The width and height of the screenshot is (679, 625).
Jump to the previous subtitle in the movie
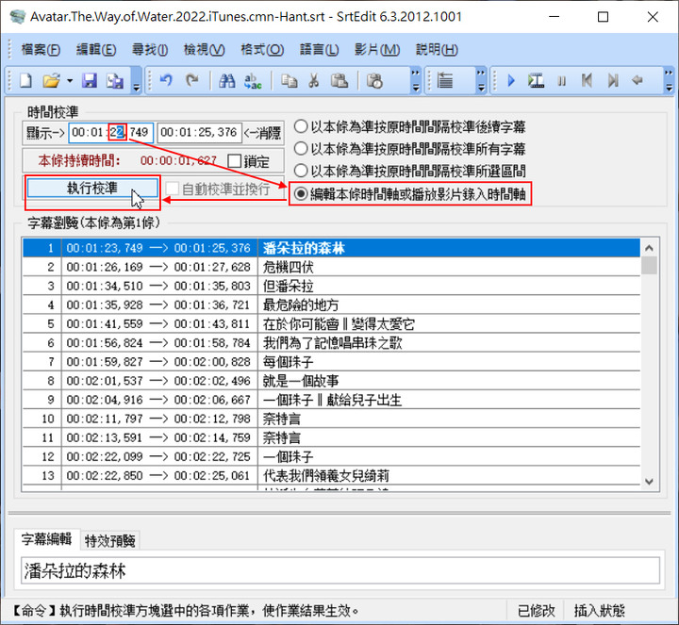587,80
